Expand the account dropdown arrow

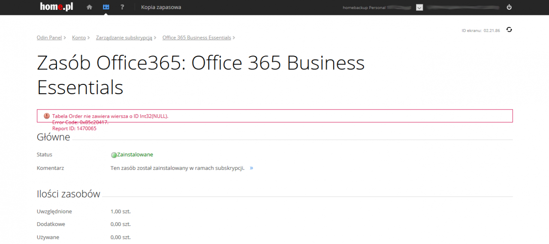(x=419, y=7)
